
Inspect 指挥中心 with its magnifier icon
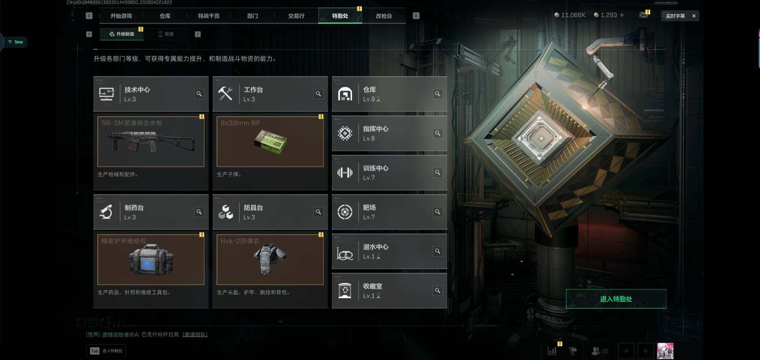click(437, 133)
